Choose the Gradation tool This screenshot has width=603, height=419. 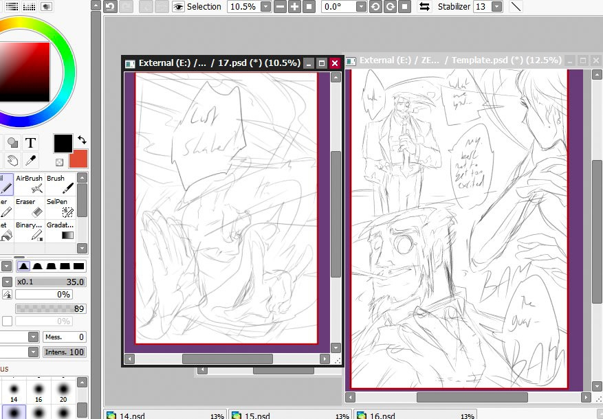click(x=61, y=231)
